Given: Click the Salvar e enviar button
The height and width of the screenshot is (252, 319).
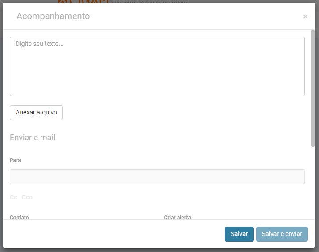Looking at the screenshot, I should [282, 234].
